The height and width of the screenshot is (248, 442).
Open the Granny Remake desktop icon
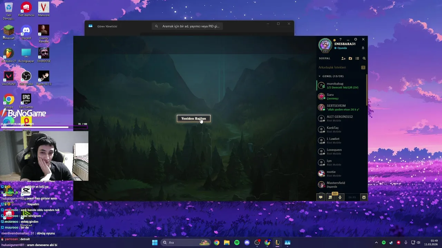tap(44, 34)
